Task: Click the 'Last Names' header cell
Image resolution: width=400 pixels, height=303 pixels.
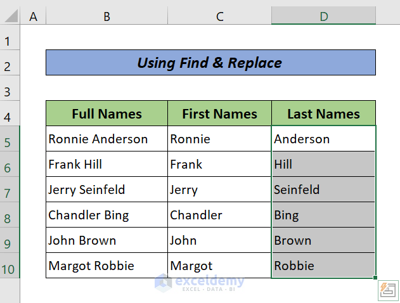Action: tap(323, 114)
